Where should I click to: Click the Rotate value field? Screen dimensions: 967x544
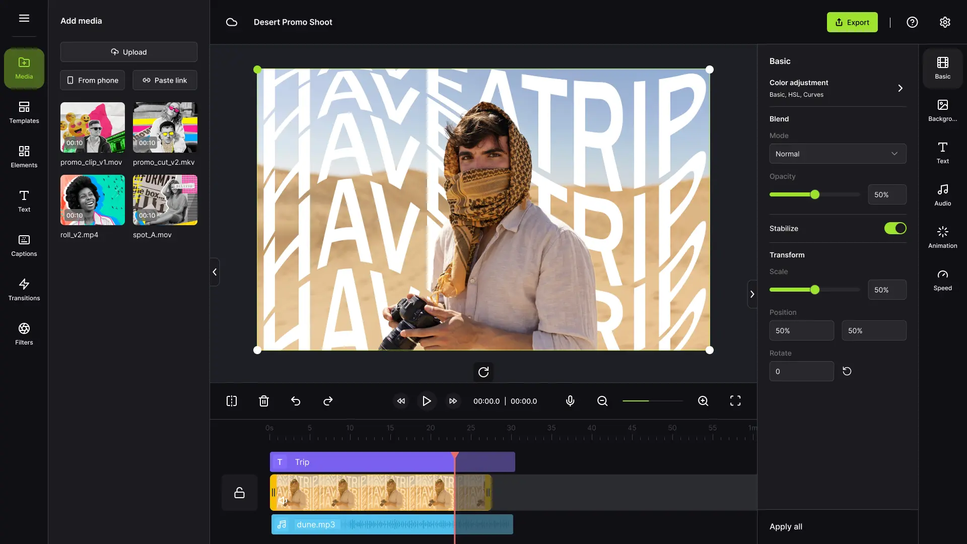(x=802, y=371)
